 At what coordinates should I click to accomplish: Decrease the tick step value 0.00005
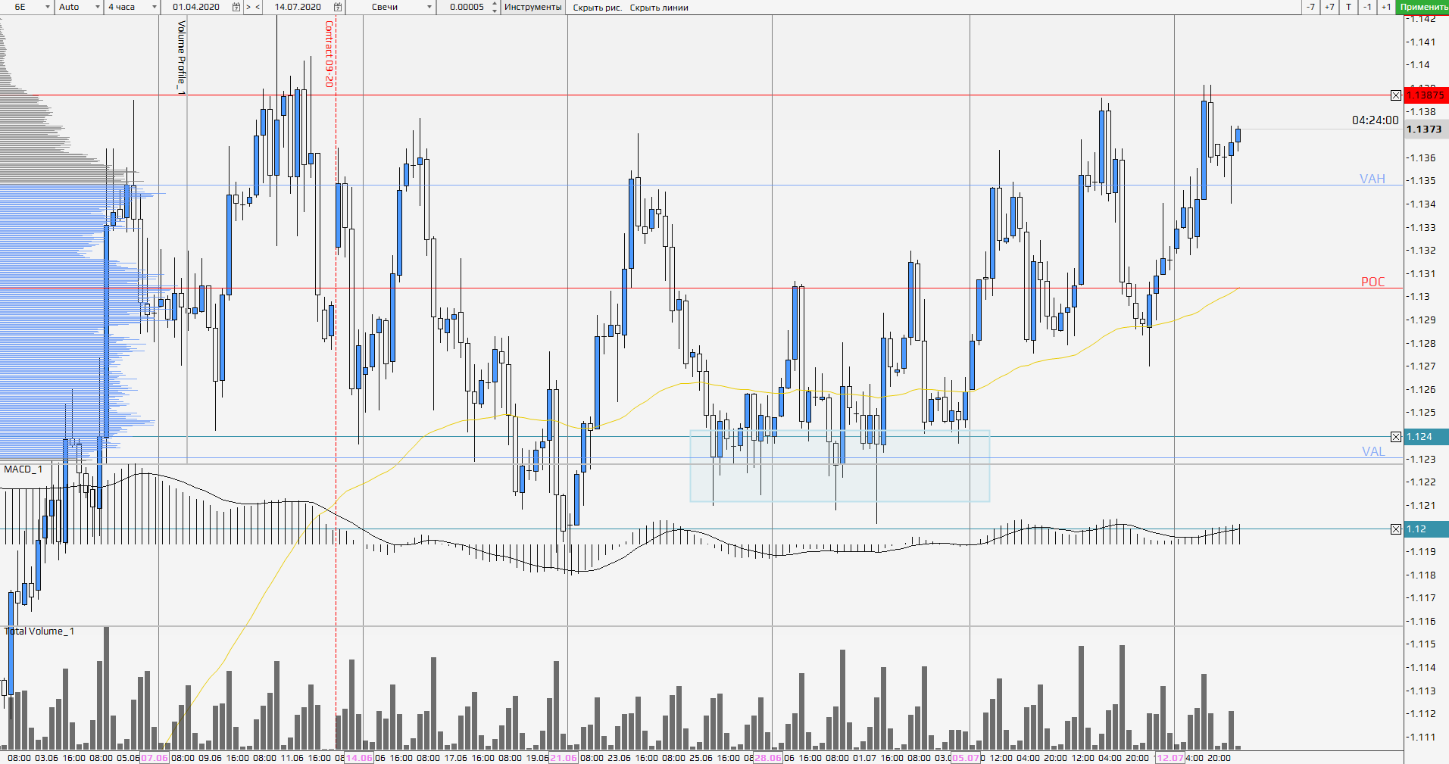(x=495, y=11)
